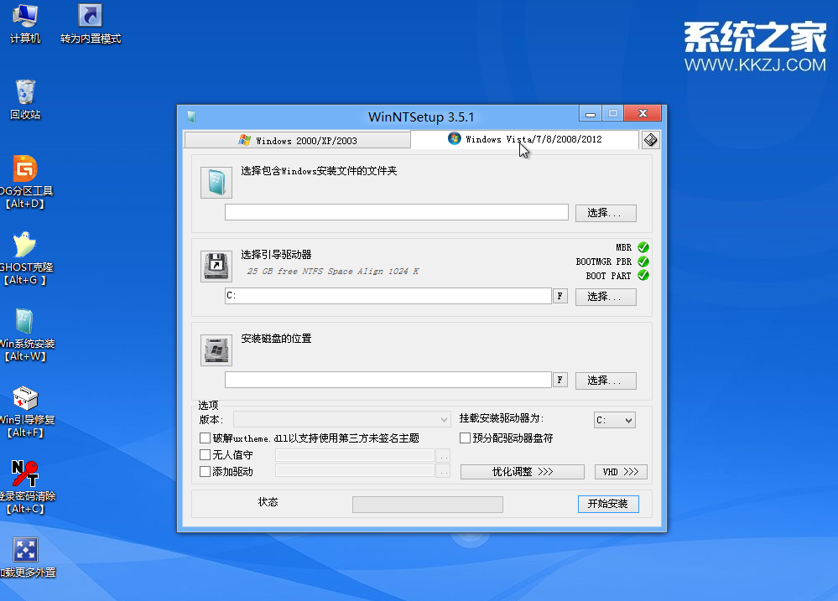The width and height of the screenshot is (838, 601).
Task: Launch DG分区工具 partition tool icon
Action: [25, 169]
